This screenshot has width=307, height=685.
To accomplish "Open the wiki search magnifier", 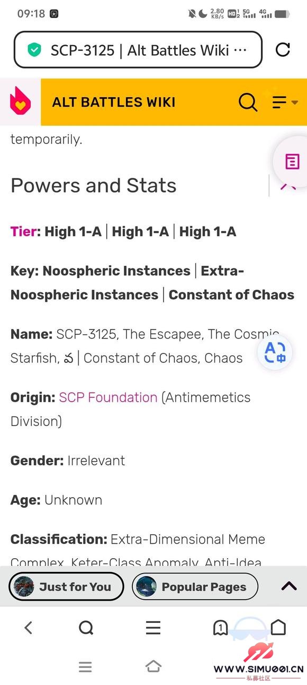I will (x=248, y=102).
